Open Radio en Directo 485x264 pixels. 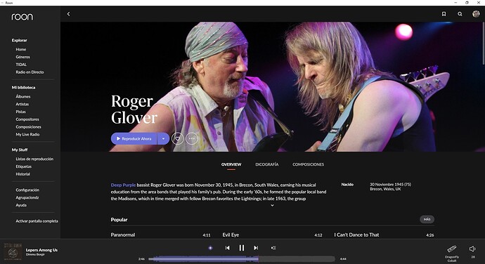pos(30,72)
